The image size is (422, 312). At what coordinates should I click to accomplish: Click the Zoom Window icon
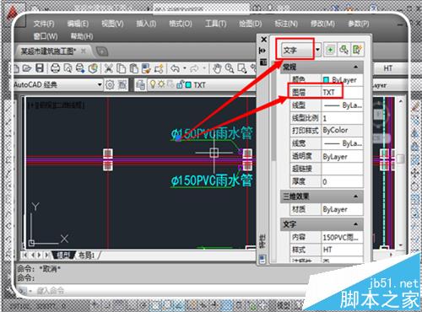coord(242,68)
